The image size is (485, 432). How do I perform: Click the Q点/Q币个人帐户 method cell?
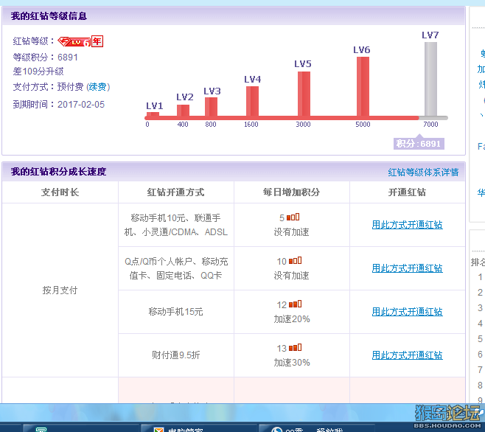click(175, 268)
